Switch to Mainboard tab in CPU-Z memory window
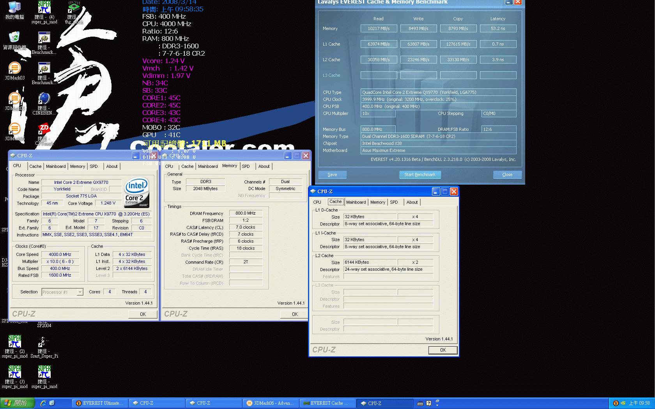The image size is (655, 409). [208, 166]
